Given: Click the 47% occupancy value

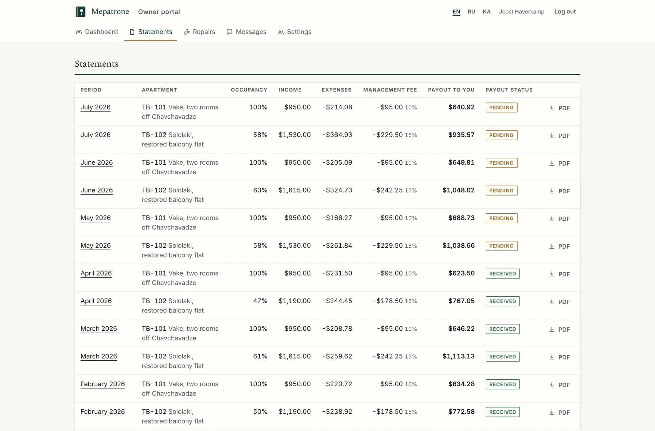Looking at the screenshot, I should click(x=260, y=301).
